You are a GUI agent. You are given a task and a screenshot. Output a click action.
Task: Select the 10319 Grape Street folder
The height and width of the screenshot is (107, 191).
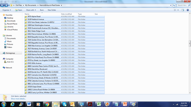pos(64,86)
